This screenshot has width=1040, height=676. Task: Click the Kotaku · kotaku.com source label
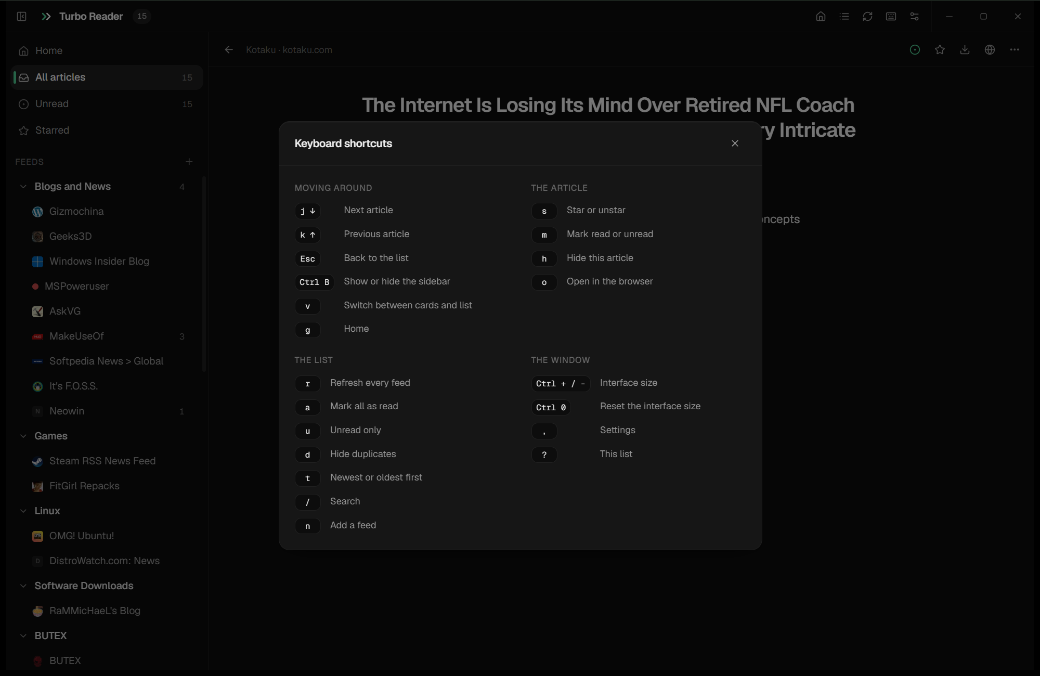tap(289, 50)
